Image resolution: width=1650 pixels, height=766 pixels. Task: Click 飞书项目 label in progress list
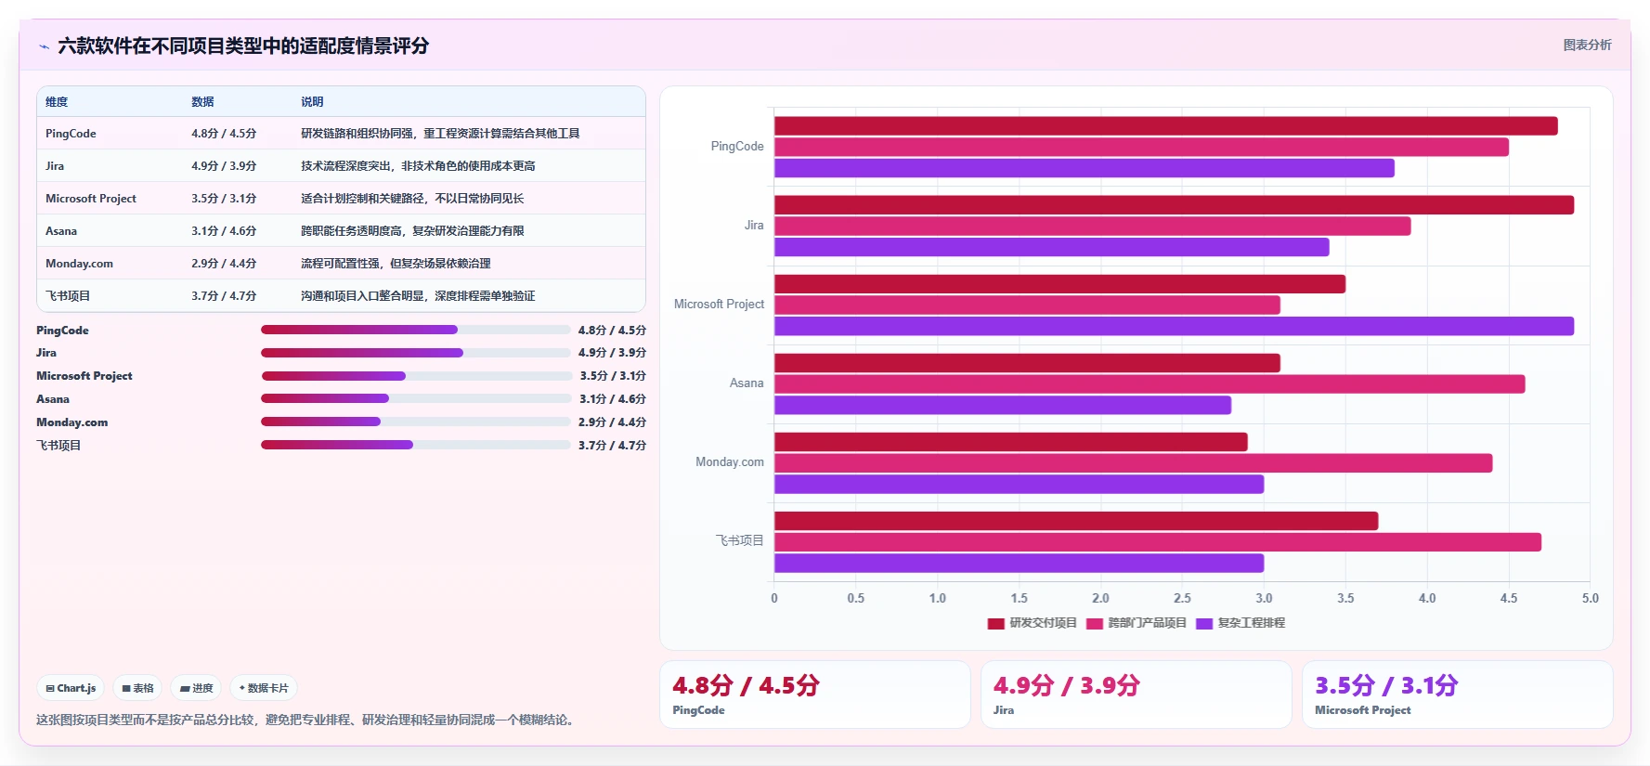point(58,446)
